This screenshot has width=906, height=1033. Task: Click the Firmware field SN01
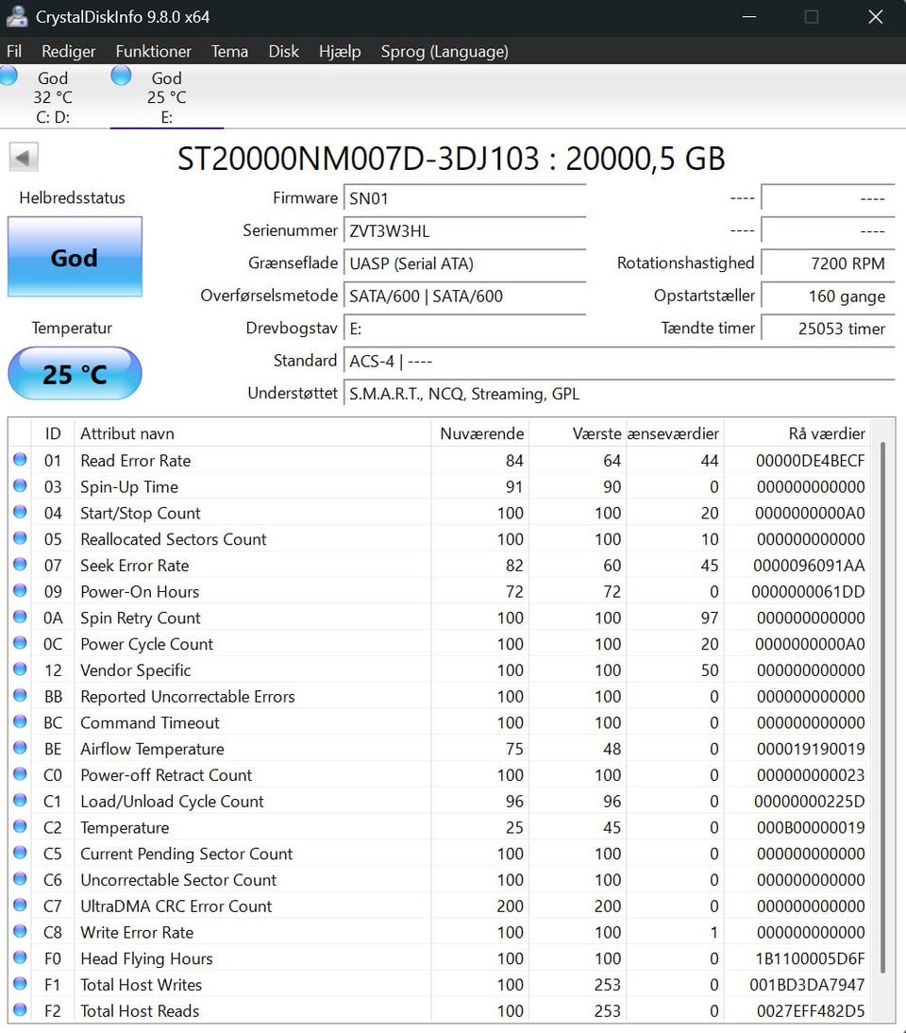point(463,198)
